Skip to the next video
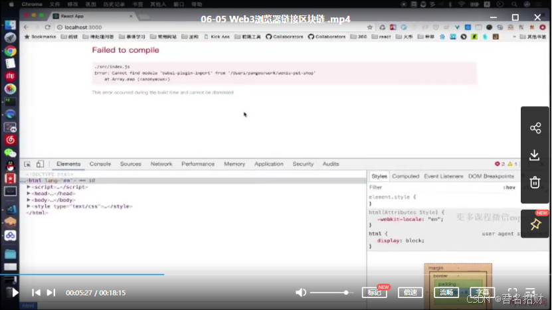Viewport: 552px width, 310px height. tap(51, 293)
